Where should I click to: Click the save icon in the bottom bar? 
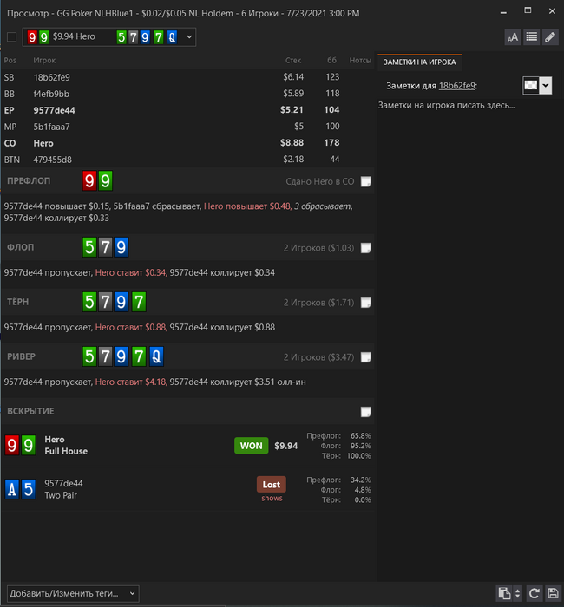[553, 593]
